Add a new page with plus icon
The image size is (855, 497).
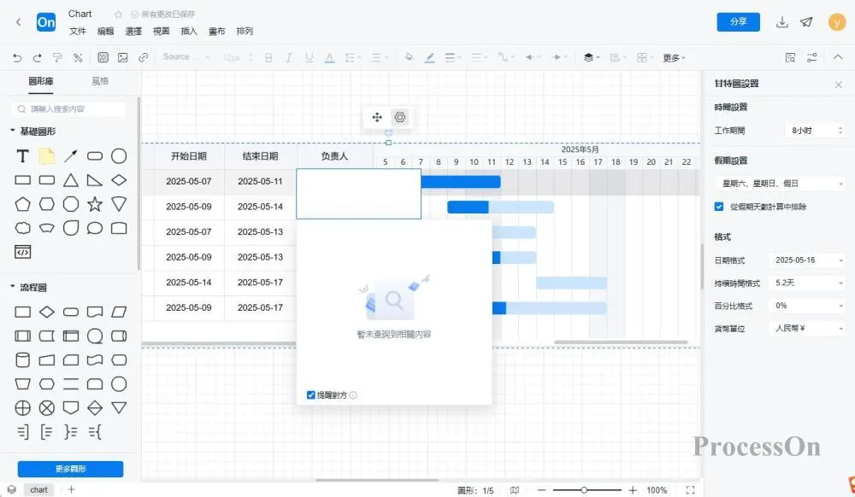71,489
